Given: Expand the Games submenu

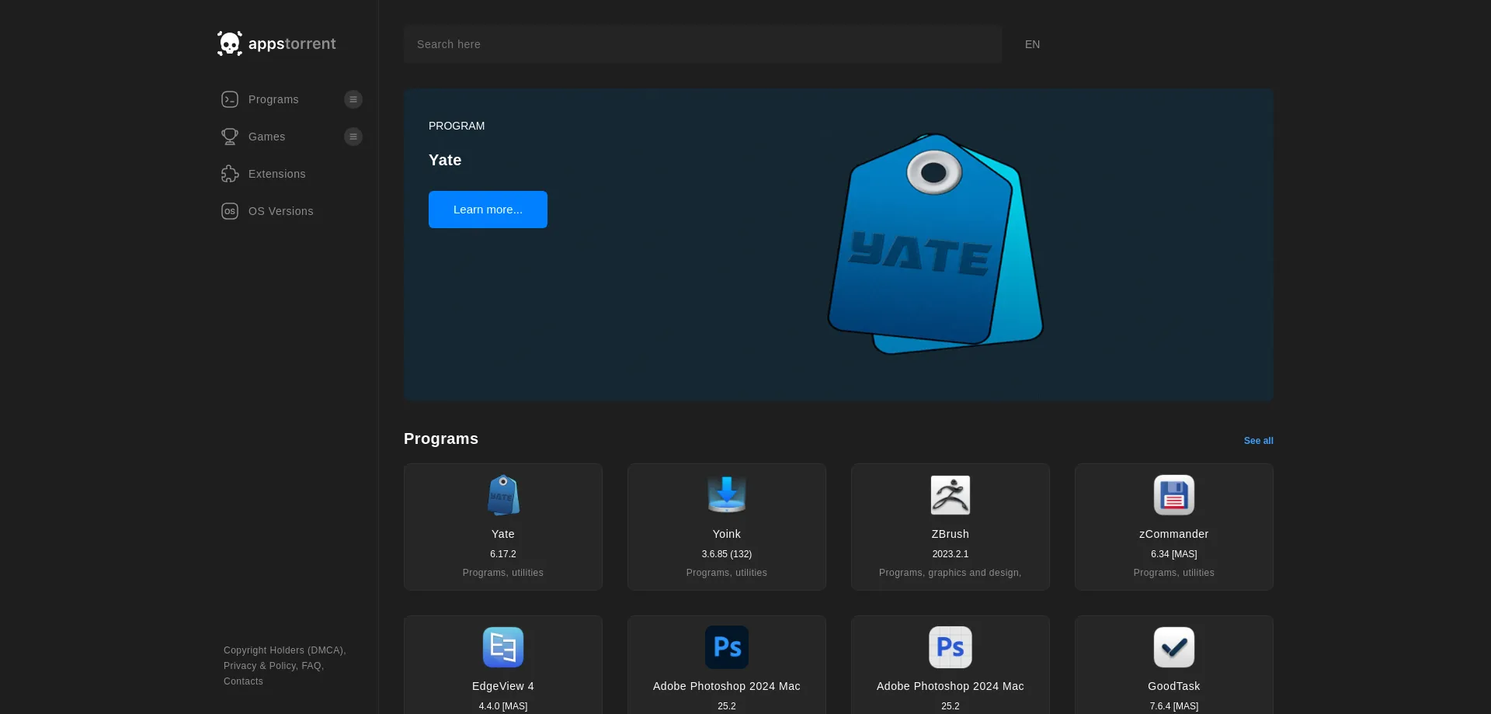Looking at the screenshot, I should pyautogui.click(x=353, y=137).
